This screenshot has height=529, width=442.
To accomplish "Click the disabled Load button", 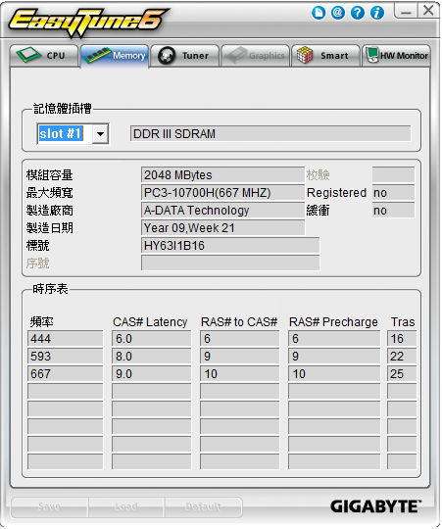I will pyautogui.click(x=126, y=506).
